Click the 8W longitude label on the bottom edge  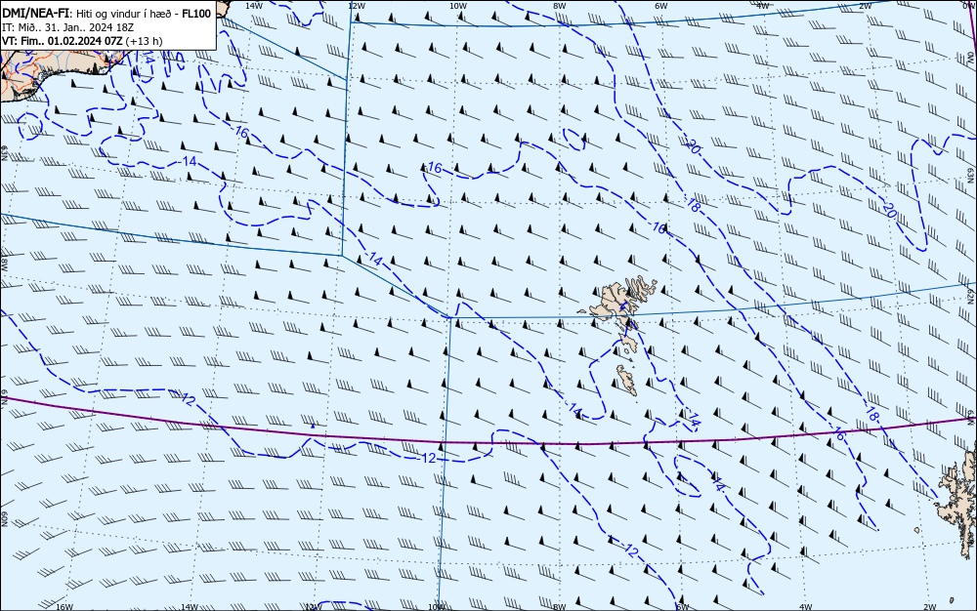tap(560, 607)
